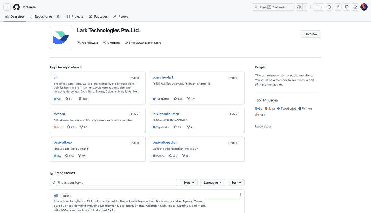The image size is (371, 213).
Task: Click the Unfollow button
Action: pos(311,34)
